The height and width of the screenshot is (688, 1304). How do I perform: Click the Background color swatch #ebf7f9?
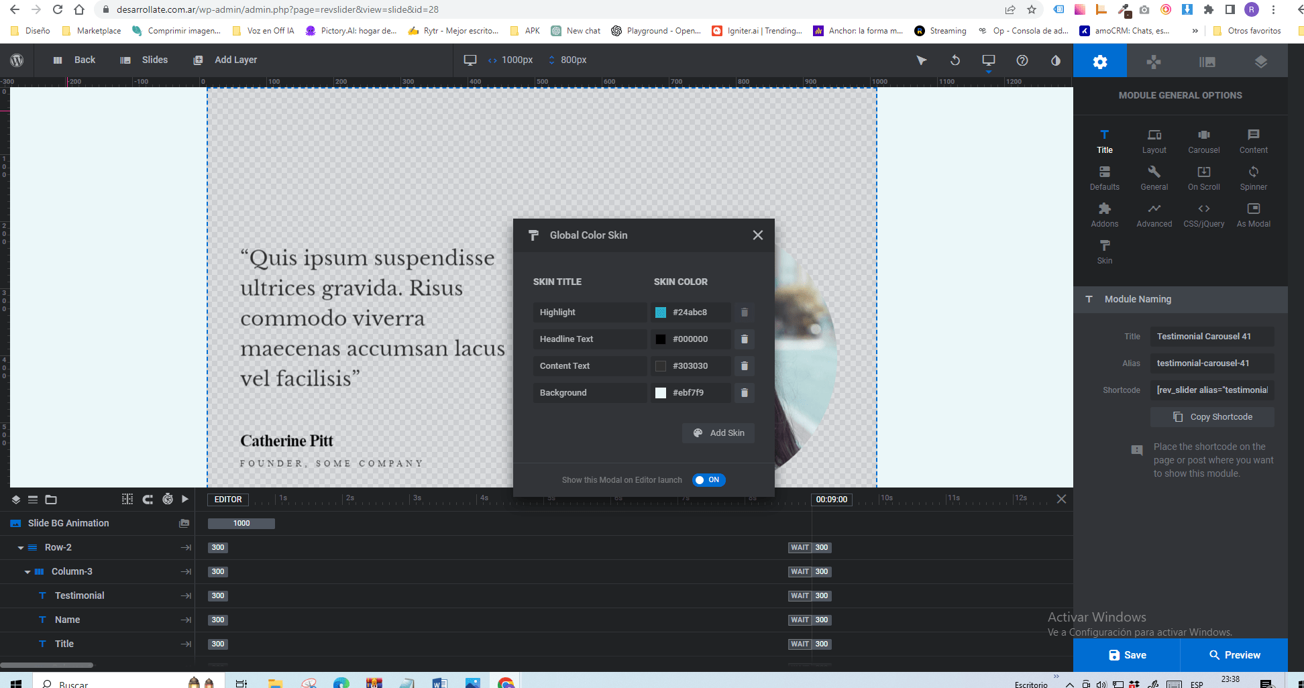click(661, 393)
